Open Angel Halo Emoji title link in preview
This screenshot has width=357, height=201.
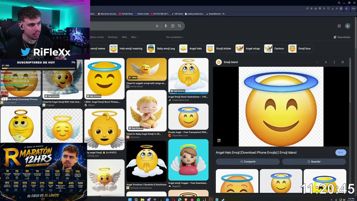click(256, 152)
